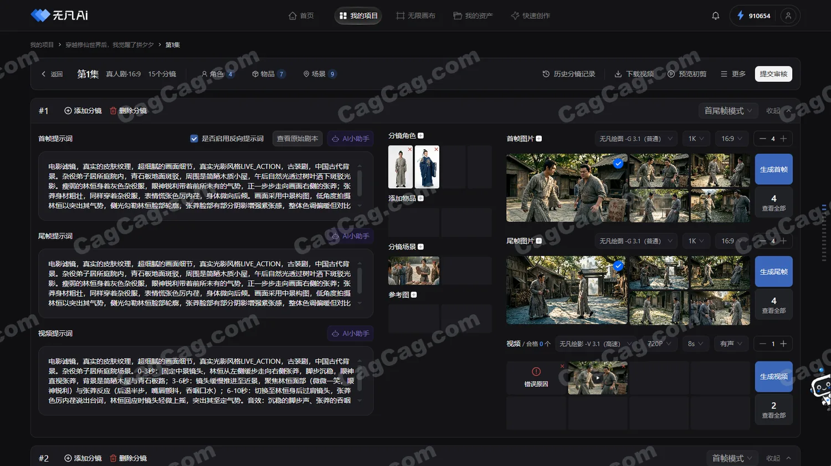Open the notification bell
Screen dimensions: 831x466
[x=715, y=15]
